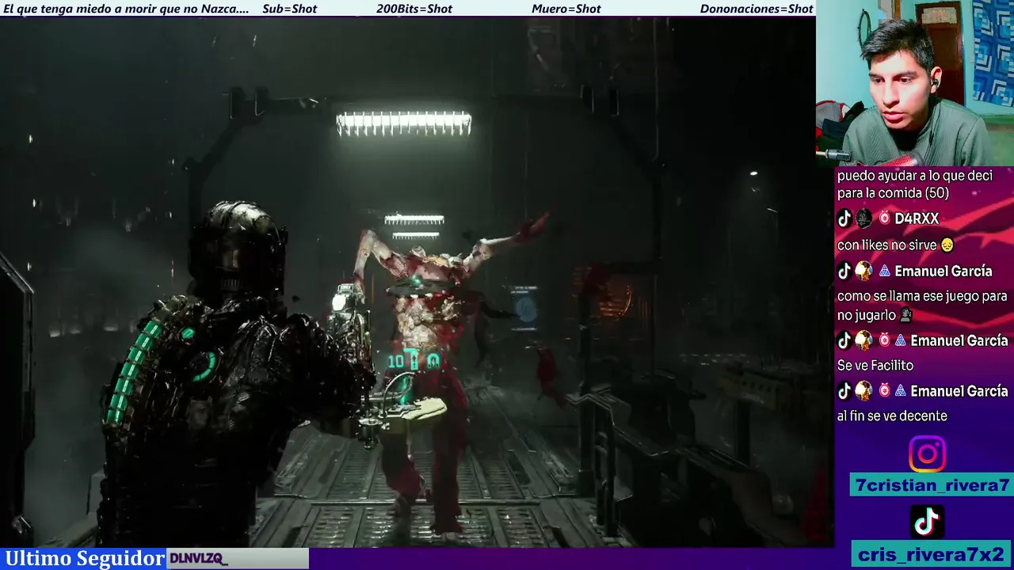This screenshot has width=1014, height=570.
Task: Click the 'Dononaciones=Shot' banner text
Action: click(x=757, y=9)
